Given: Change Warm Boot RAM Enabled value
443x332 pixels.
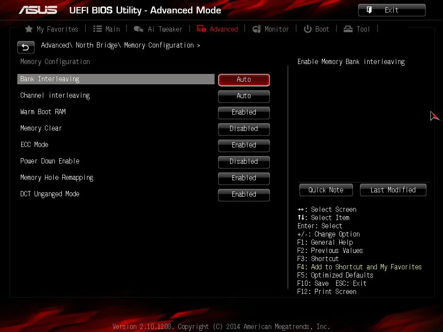Looking at the screenshot, I should pos(244,112).
